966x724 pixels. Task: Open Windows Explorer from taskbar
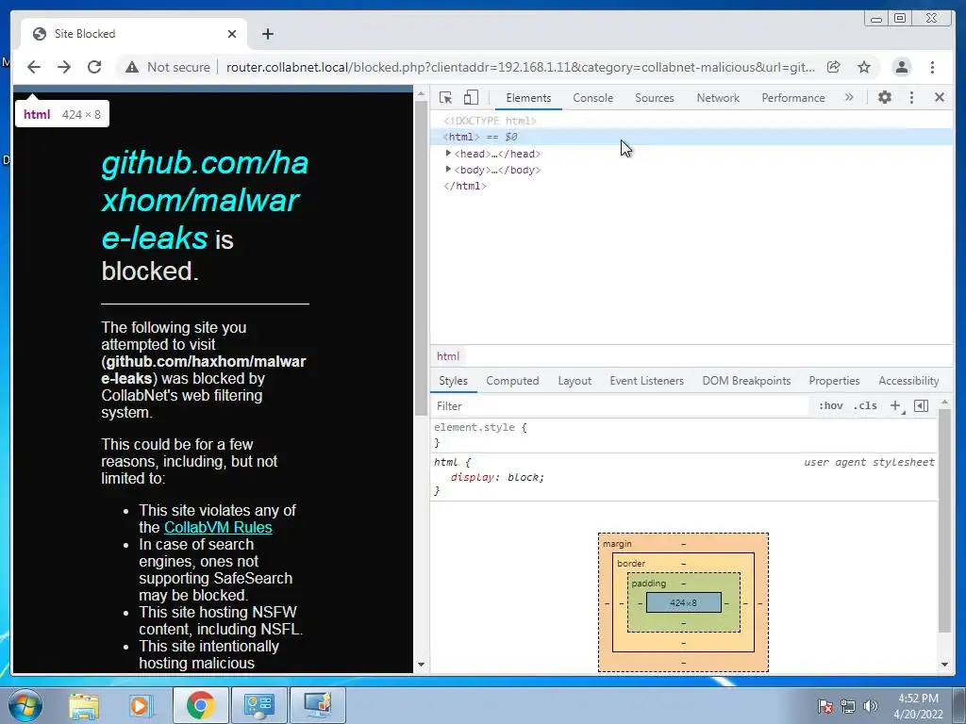pyautogui.click(x=84, y=705)
